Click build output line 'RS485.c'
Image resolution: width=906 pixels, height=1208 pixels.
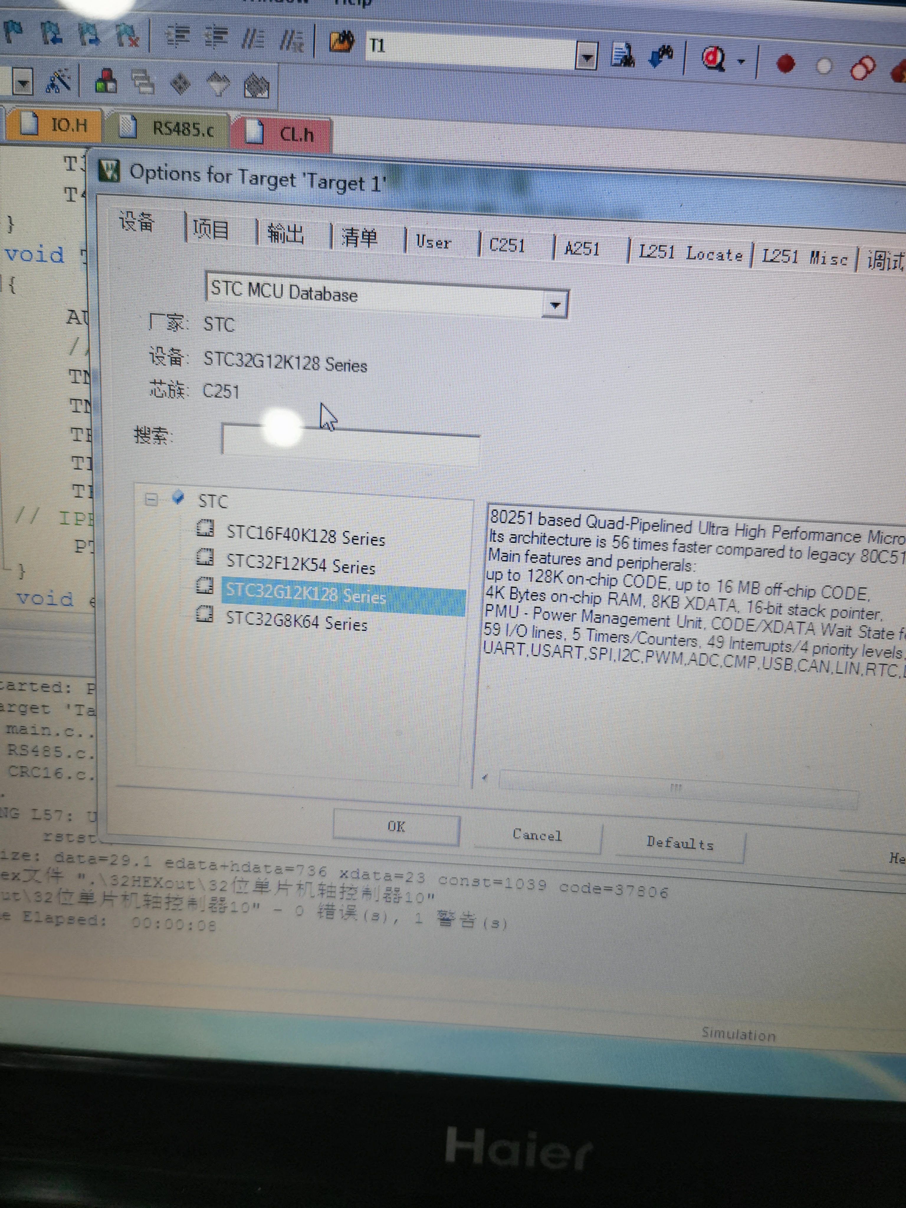(50, 751)
